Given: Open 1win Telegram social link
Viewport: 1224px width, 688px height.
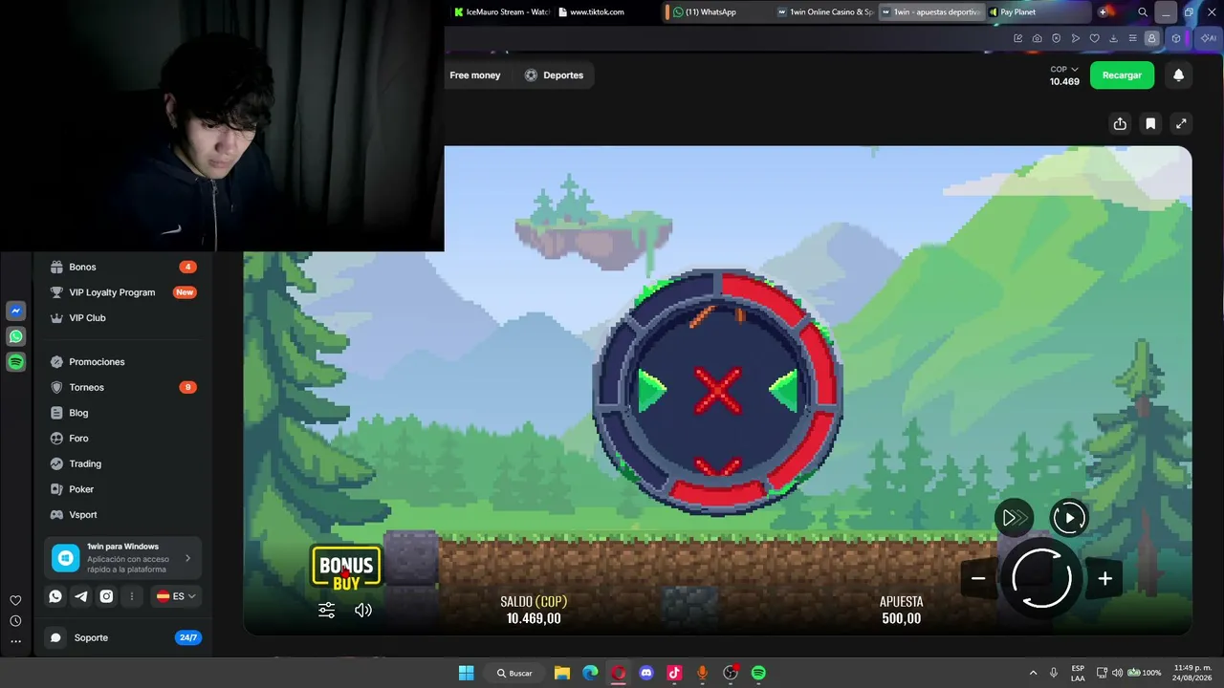Looking at the screenshot, I should click(x=81, y=596).
